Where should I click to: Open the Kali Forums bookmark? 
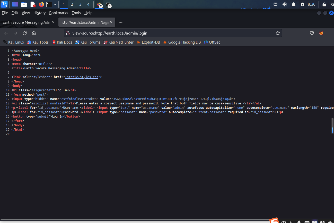[88, 42]
